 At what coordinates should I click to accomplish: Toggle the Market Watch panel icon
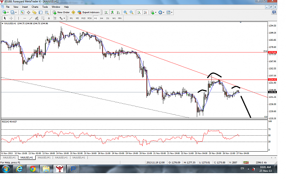22,12
